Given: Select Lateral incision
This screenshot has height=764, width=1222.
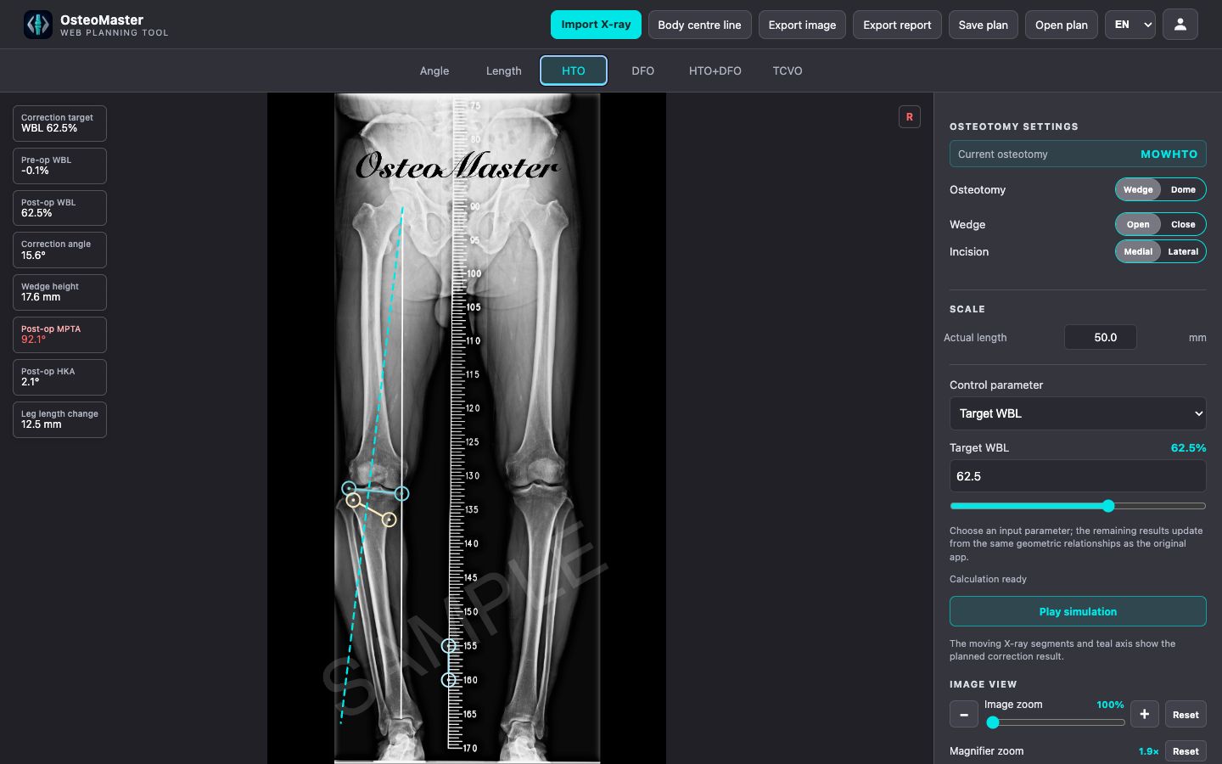Looking at the screenshot, I should pos(1183,252).
